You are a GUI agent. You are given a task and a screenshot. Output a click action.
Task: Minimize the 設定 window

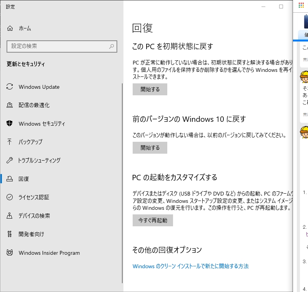[263, 7]
